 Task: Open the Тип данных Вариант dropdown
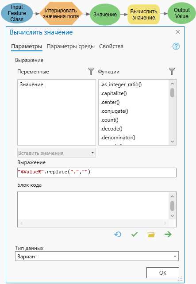(97, 256)
